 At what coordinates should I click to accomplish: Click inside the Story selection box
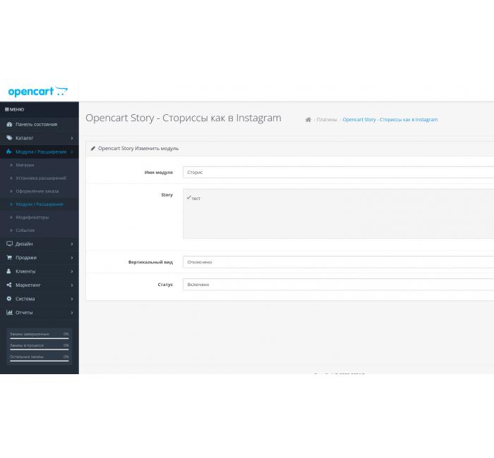[338, 214]
